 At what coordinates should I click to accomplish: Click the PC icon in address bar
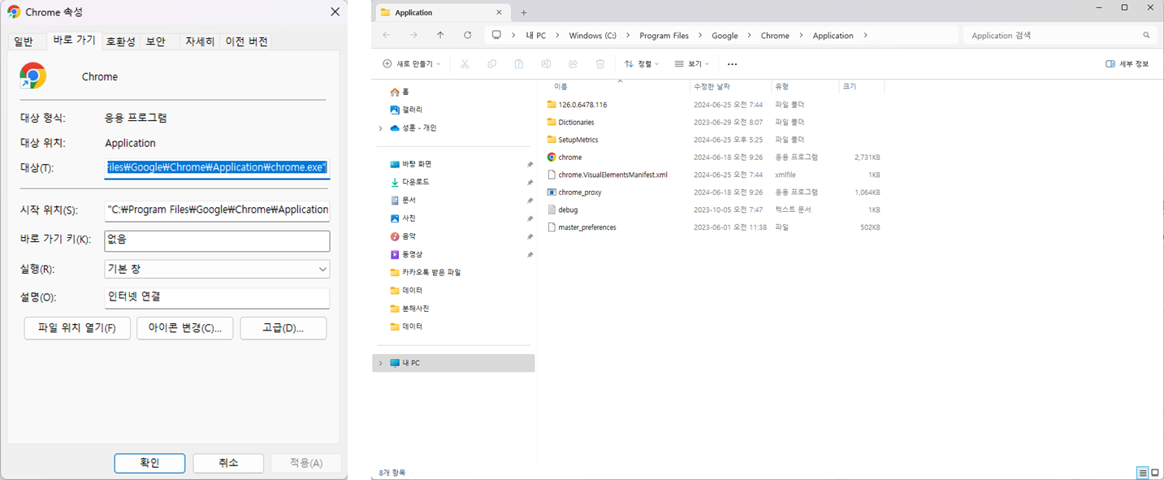(x=496, y=36)
